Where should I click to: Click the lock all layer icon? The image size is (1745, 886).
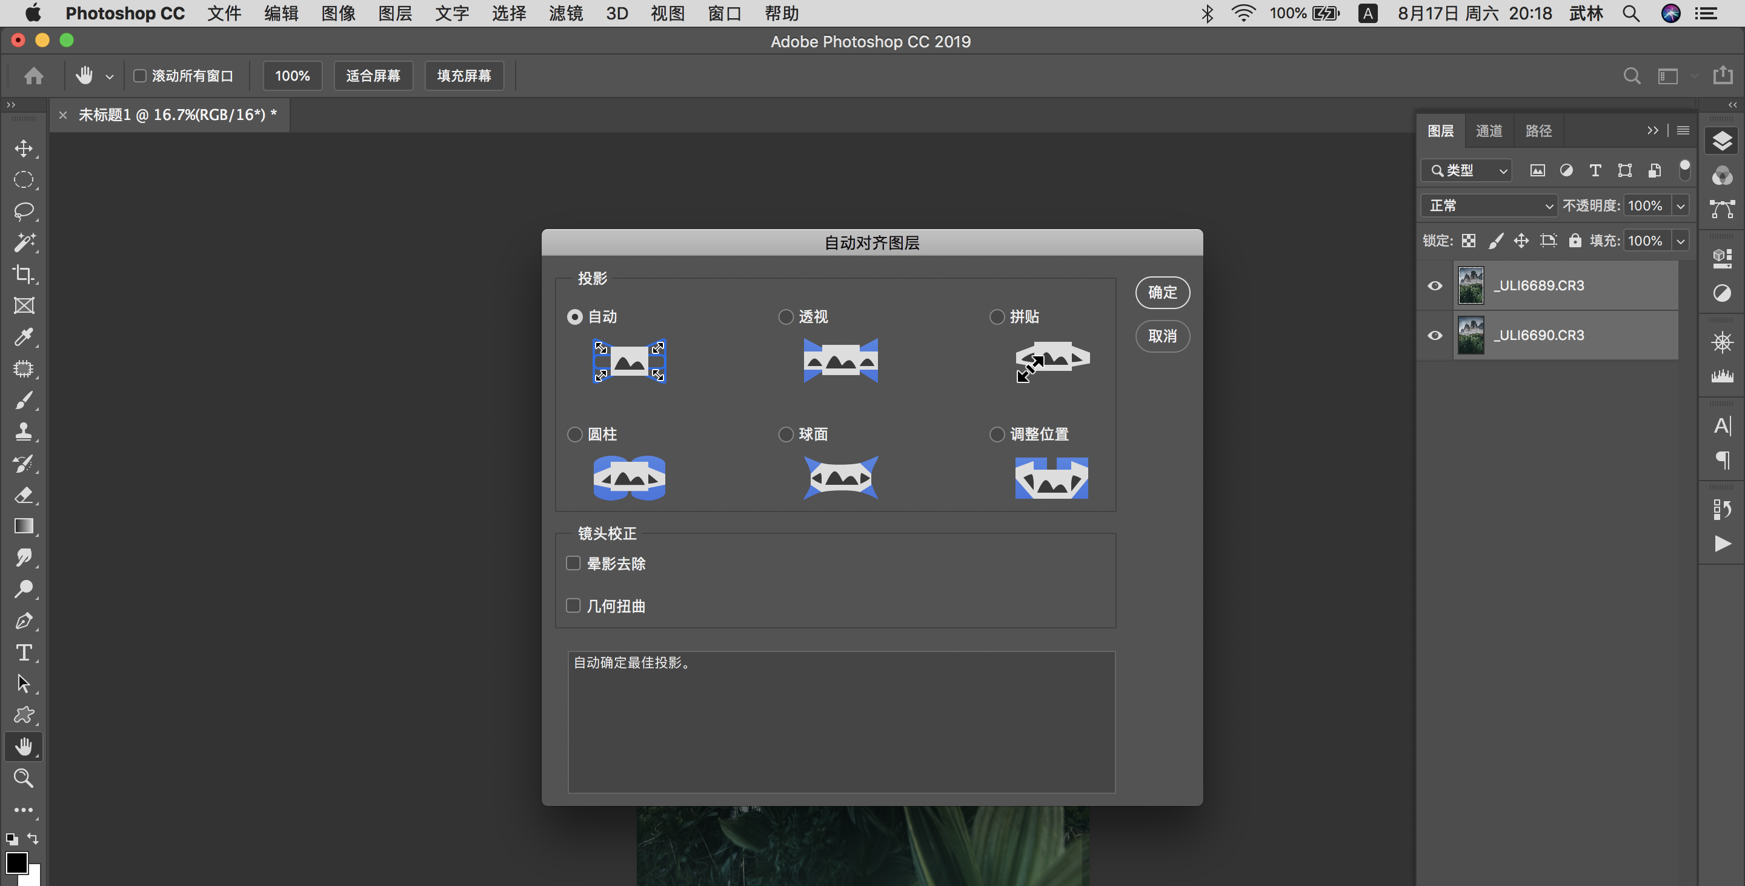point(1575,241)
